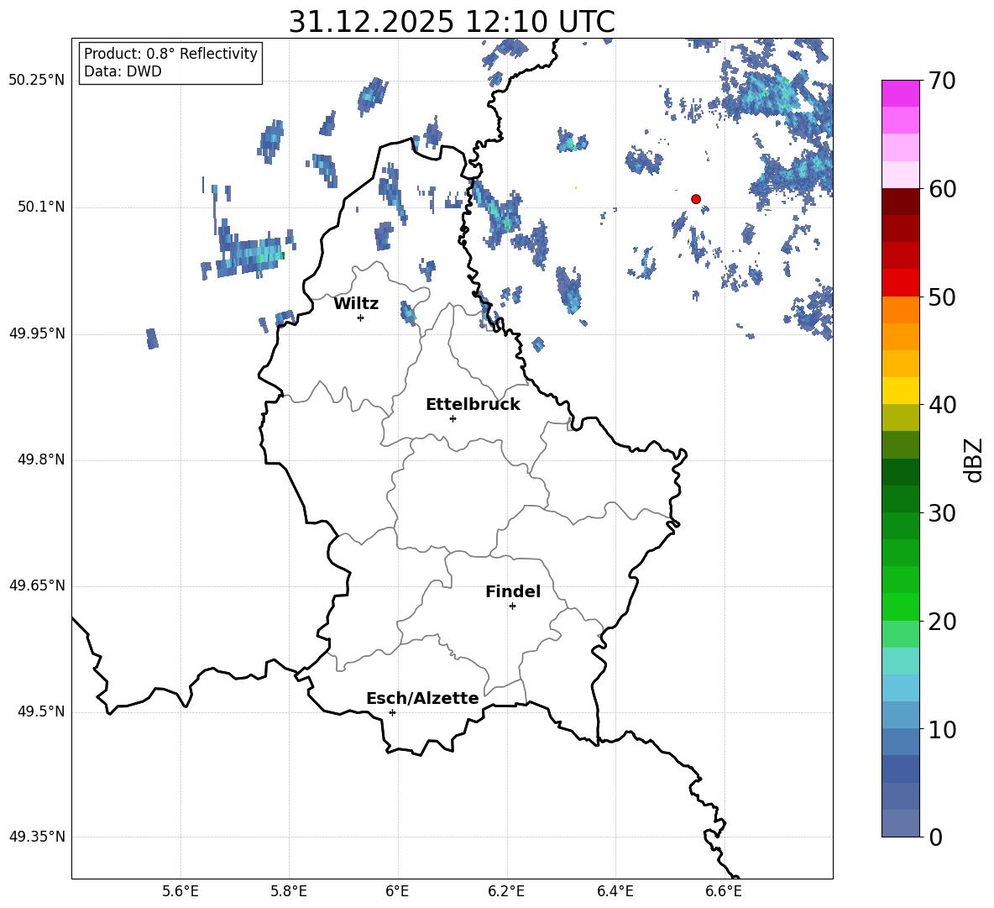Click the 49.8°N latitude label
Screen dimensions: 994x908
coord(40,459)
